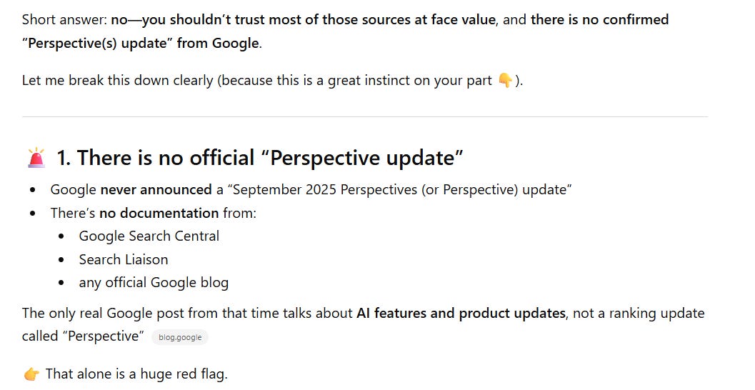Click the pointing-down hand emoji
This screenshot has width=755, height=390.
[x=505, y=81]
